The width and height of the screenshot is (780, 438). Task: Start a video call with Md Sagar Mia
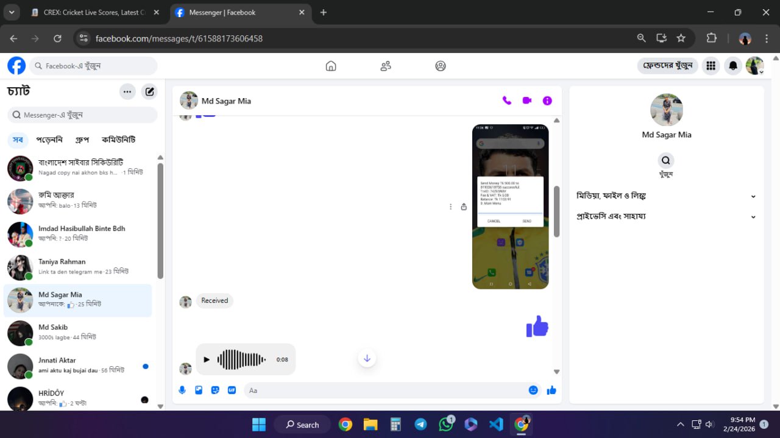pos(526,101)
